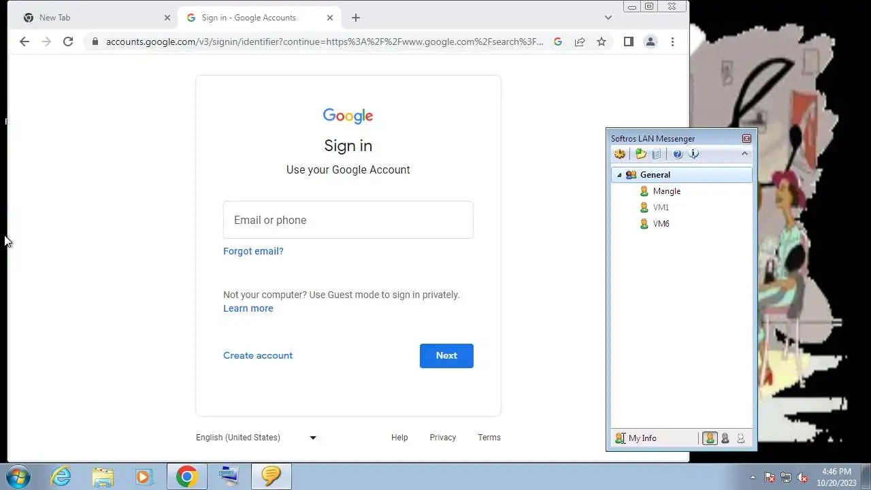The height and width of the screenshot is (490, 871).
Task: Click the green folder icon in Softros toolbar
Action: [640, 154]
